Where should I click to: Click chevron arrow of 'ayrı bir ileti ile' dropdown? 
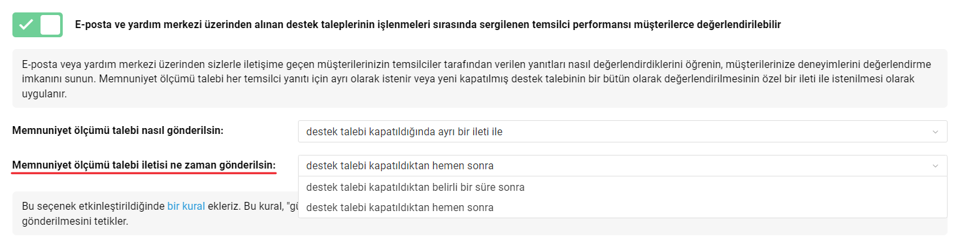[x=935, y=131]
